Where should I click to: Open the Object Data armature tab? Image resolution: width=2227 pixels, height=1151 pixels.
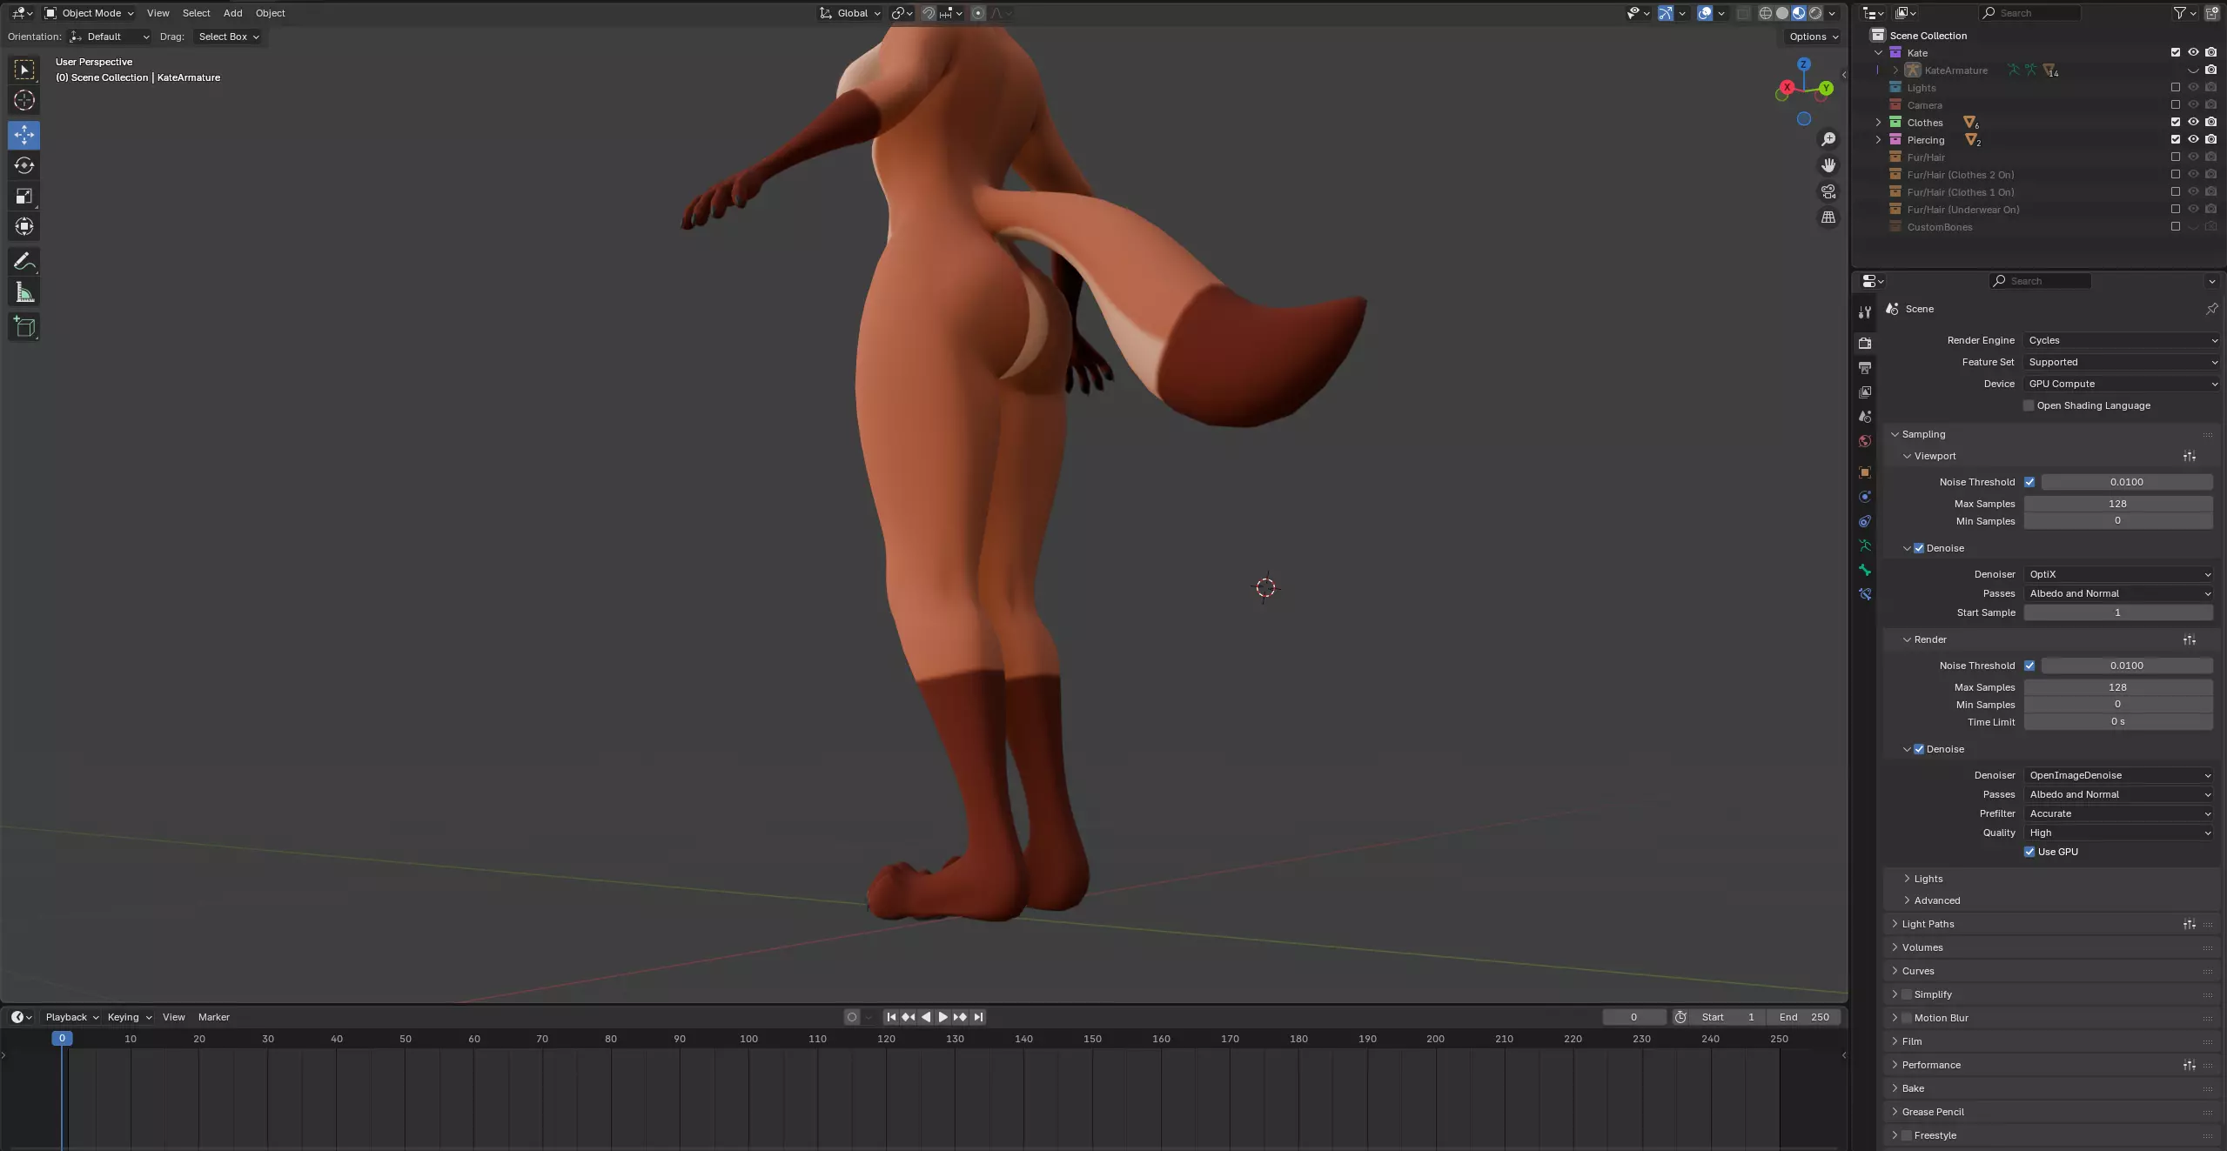click(1865, 545)
